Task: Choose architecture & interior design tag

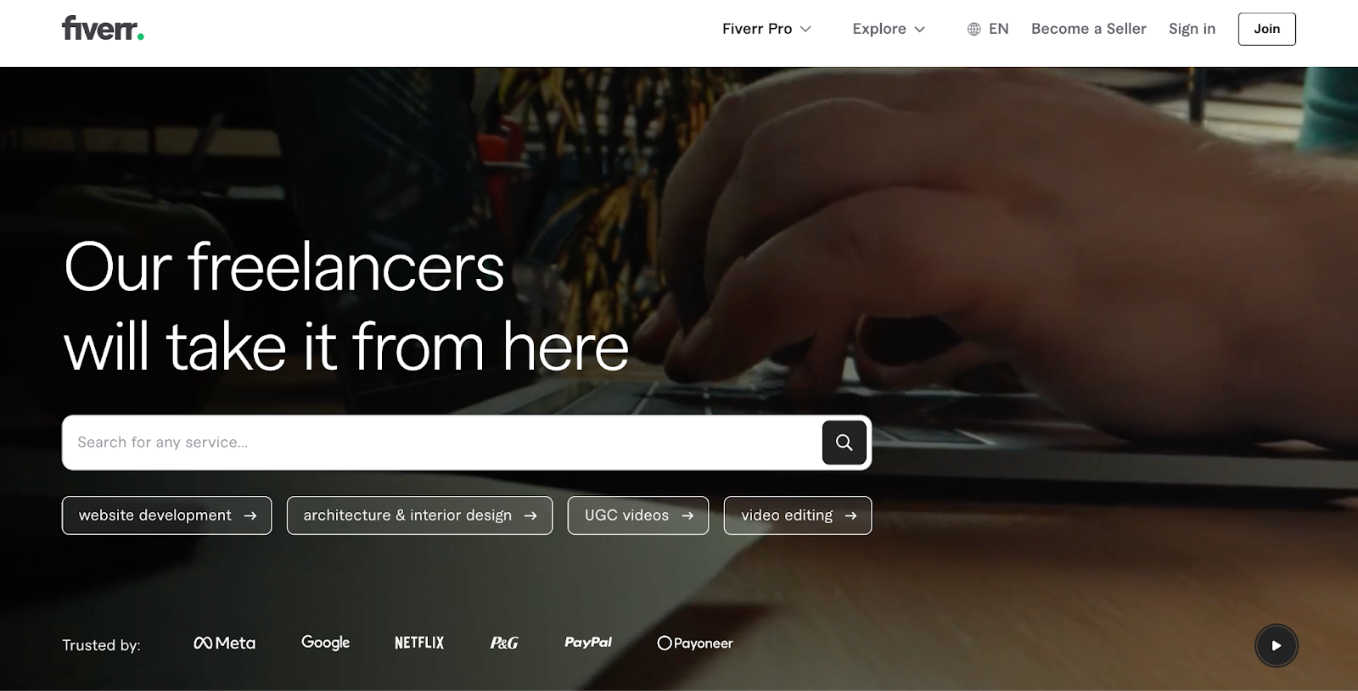Action: (x=419, y=515)
